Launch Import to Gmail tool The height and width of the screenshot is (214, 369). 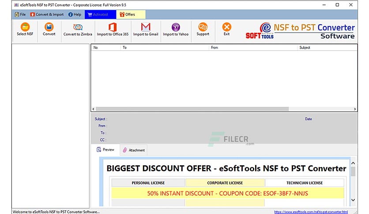(146, 30)
